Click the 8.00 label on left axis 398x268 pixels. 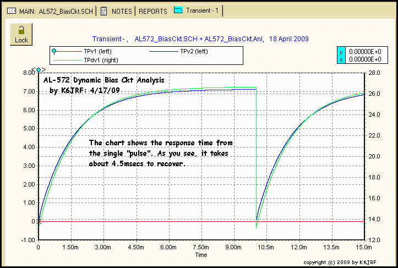pyautogui.click(x=29, y=73)
